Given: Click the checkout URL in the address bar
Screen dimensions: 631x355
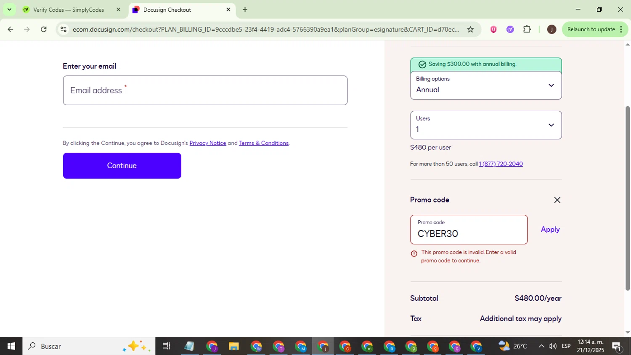Looking at the screenshot, I should coord(266,29).
